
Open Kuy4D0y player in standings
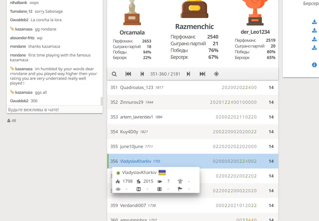pos(129,132)
